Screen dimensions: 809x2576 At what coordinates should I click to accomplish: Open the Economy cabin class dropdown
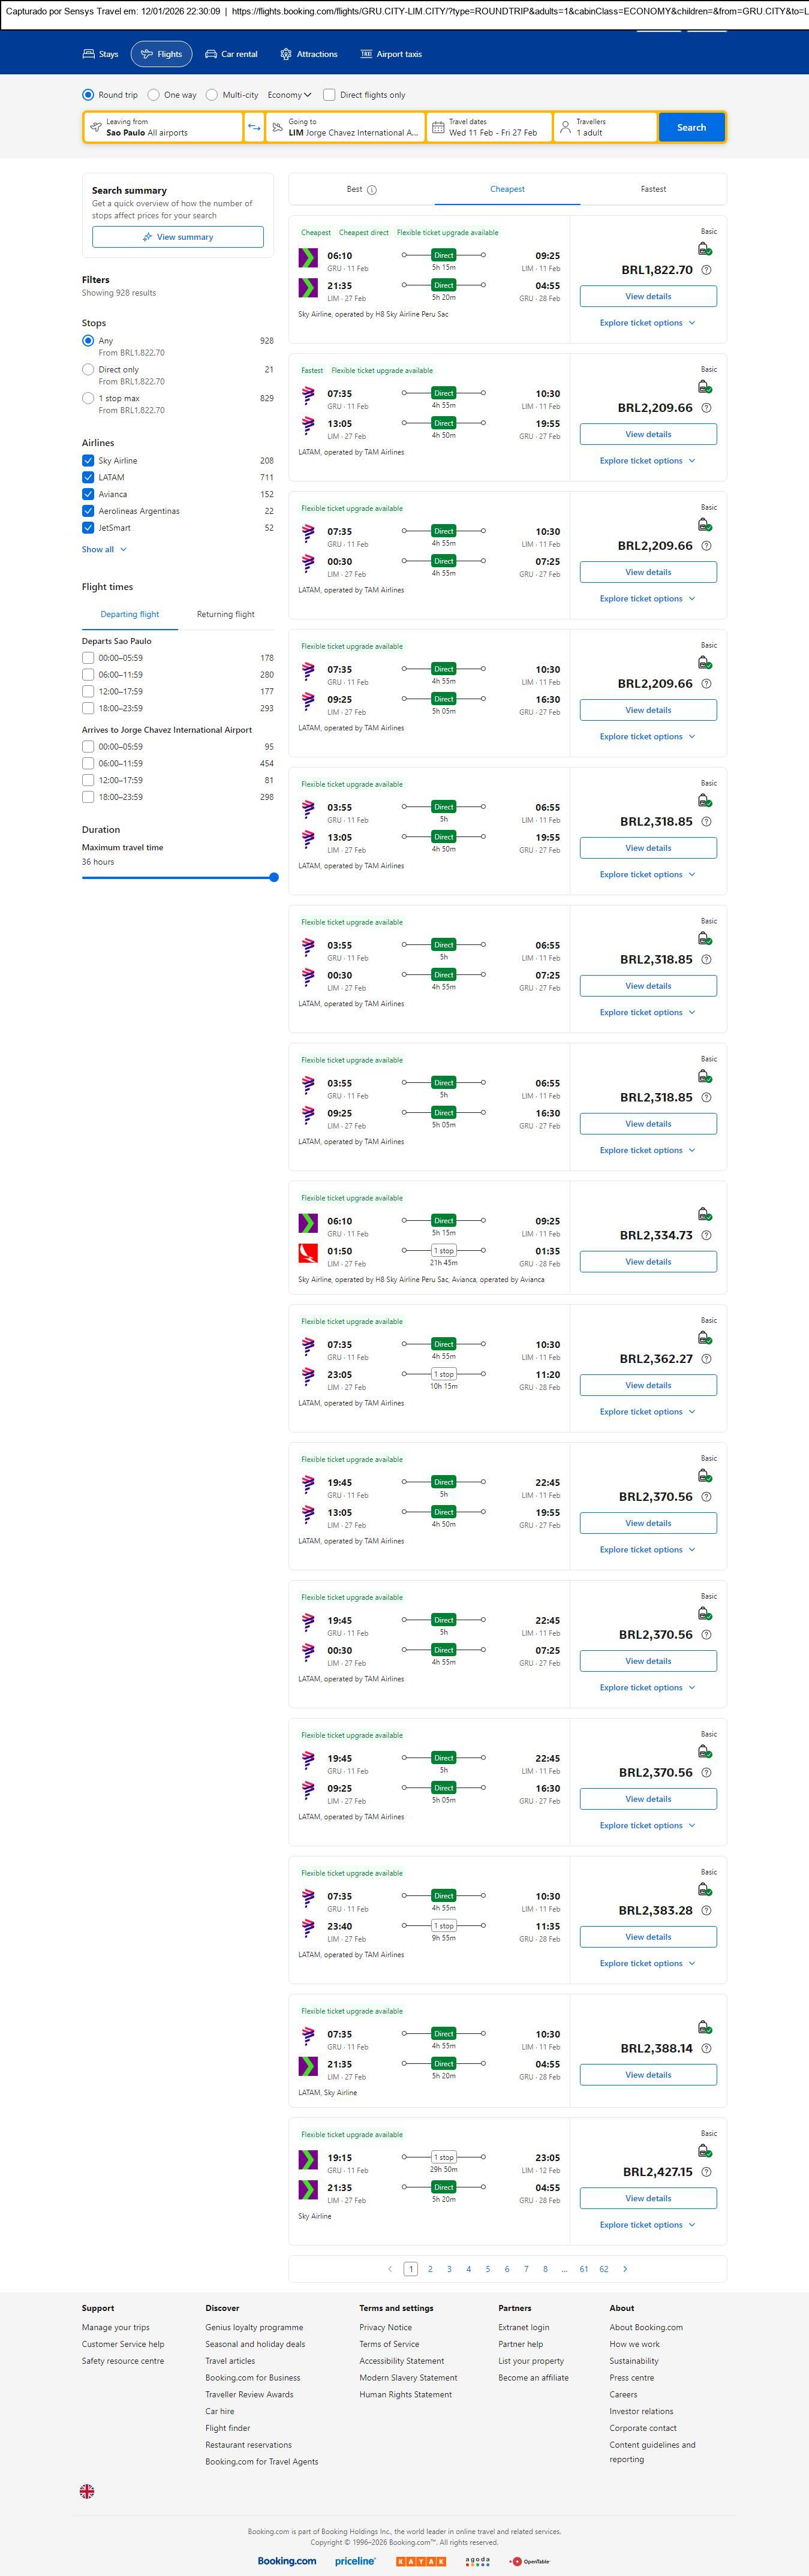pos(289,95)
